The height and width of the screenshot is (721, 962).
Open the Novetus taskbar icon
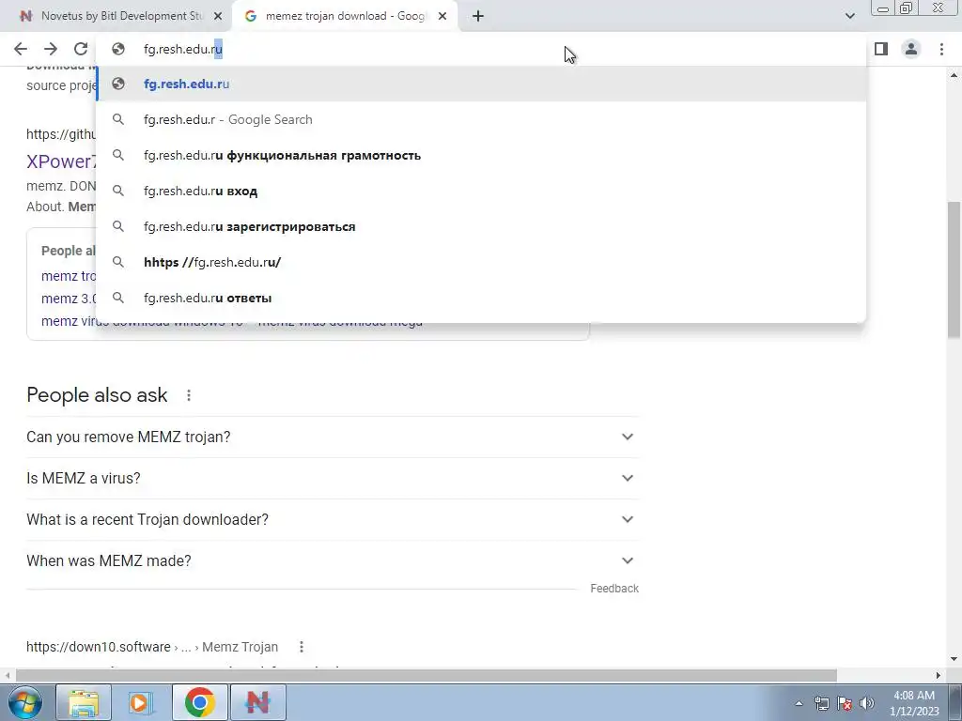coord(257,702)
